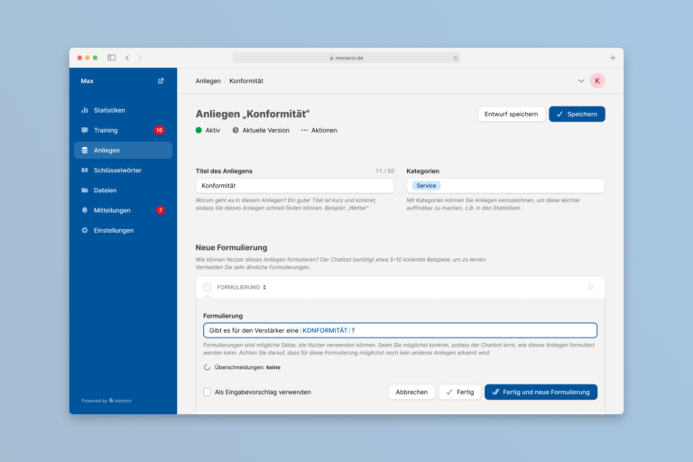Go forward with the browser arrow
Screen dimensions: 693x462
pos(140,58)
